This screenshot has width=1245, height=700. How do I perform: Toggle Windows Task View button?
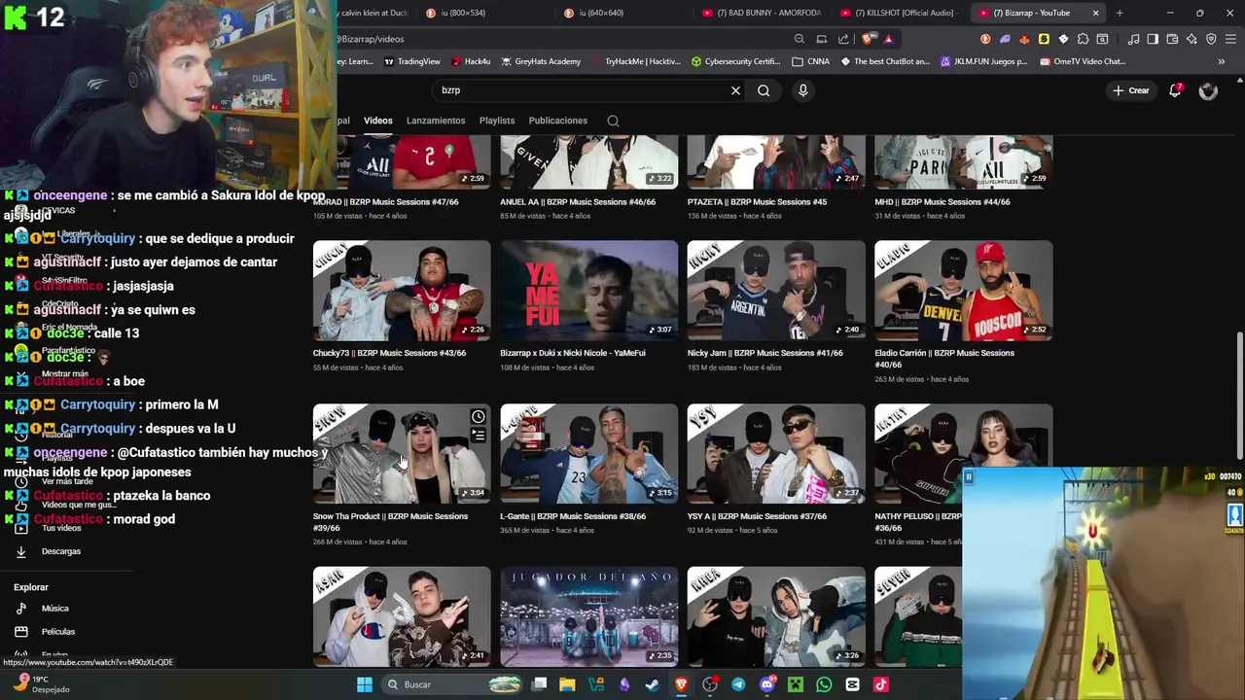(540, 684)
